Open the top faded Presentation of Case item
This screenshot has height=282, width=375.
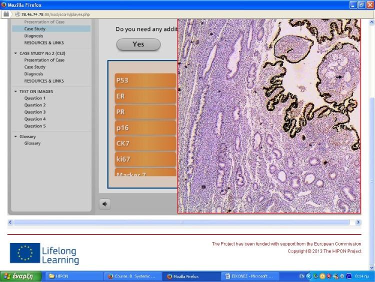pyautogui.click(x=44, y=22)
